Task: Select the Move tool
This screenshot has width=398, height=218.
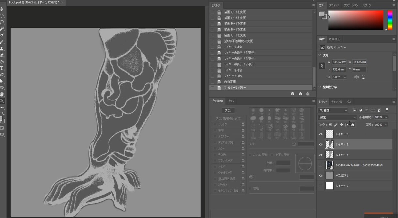Action: (2, 9)
